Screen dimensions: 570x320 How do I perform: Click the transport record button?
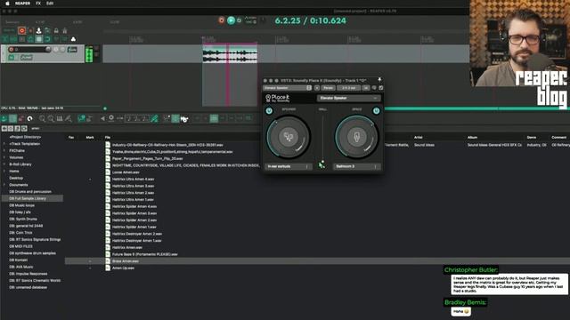coord(222,20)
